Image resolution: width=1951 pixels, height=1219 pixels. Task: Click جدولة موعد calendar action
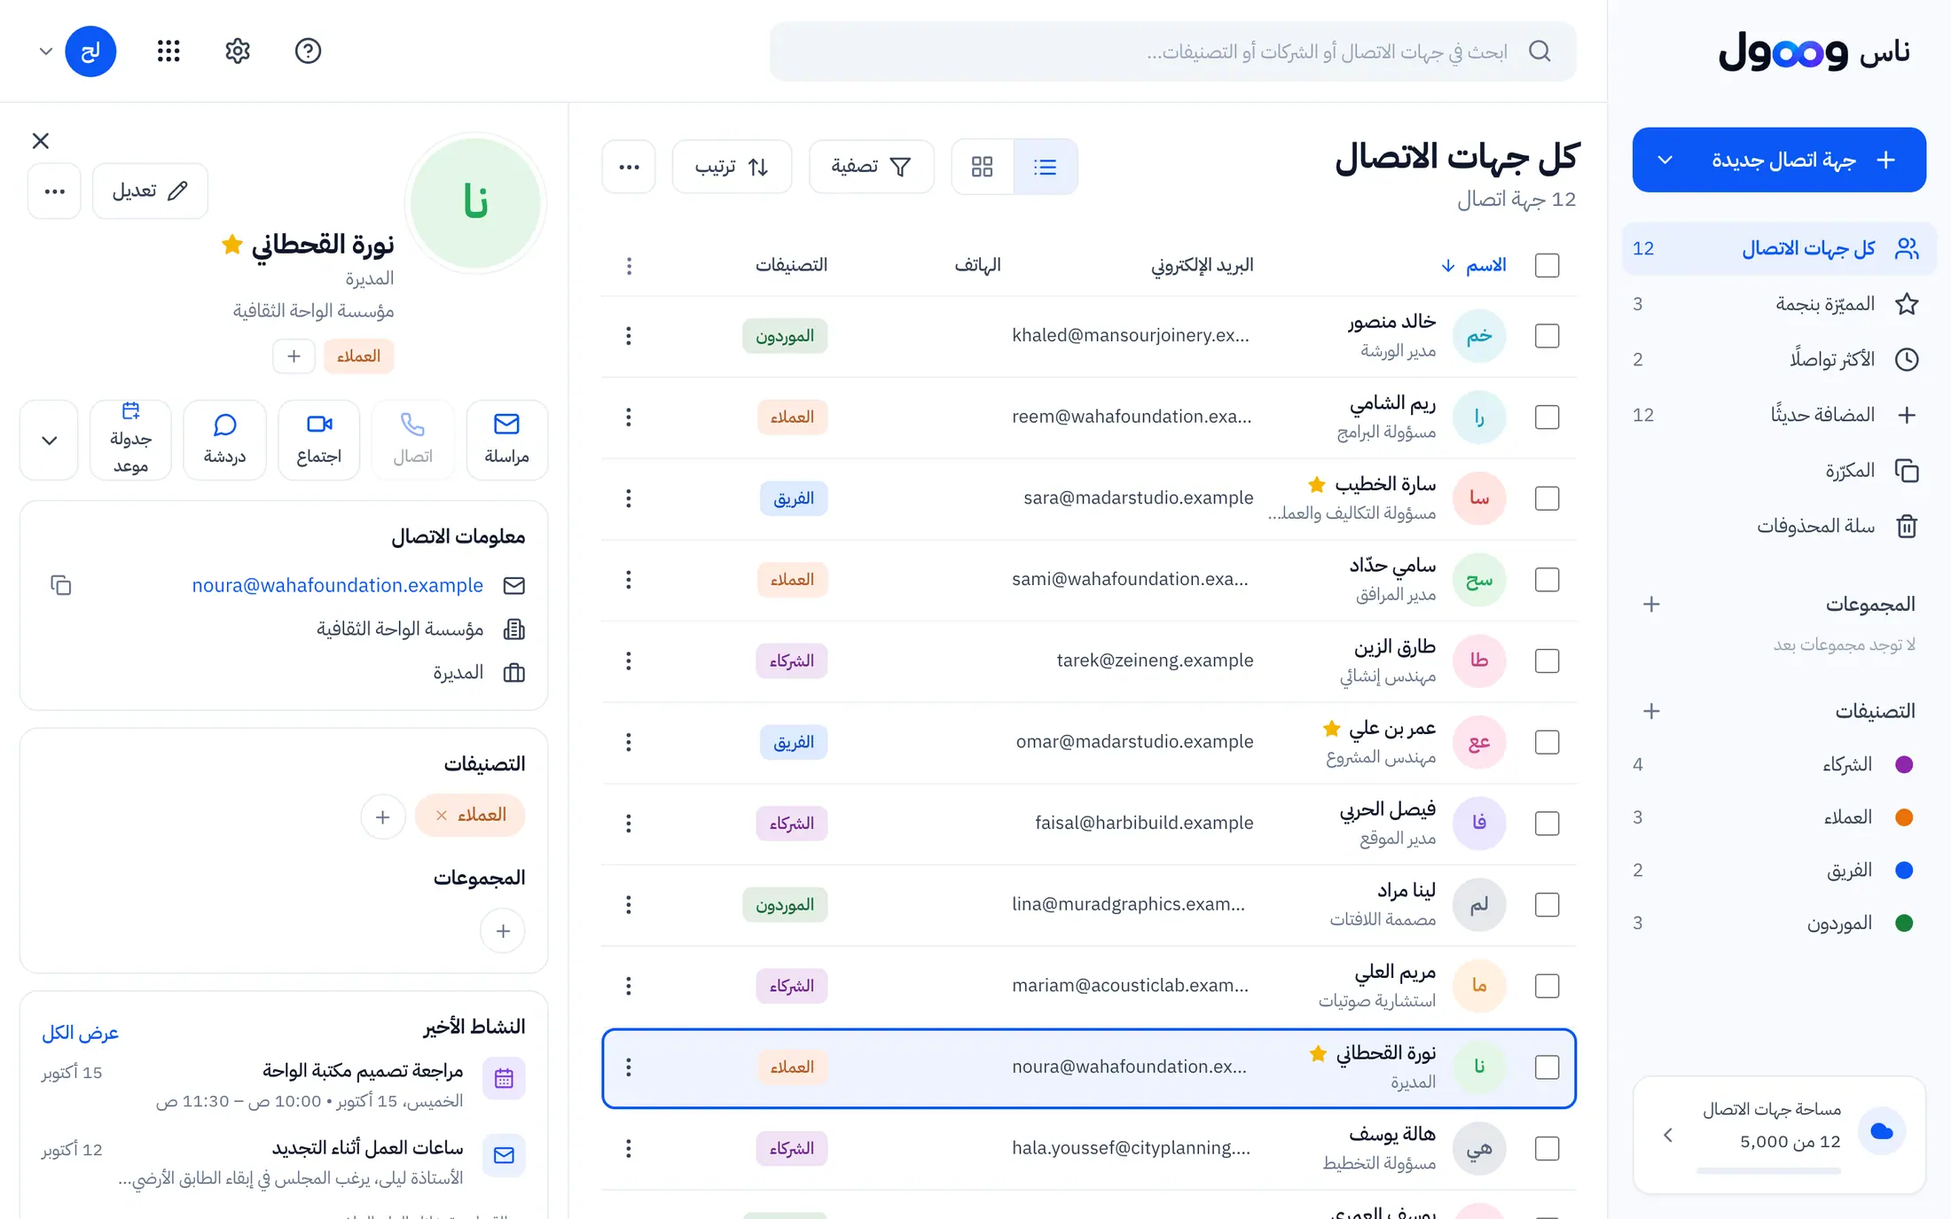pyautogui.click(x=130, y=440)
